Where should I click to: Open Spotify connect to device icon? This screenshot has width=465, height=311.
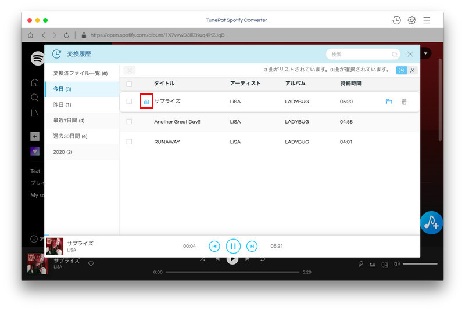[x=385, y=265]
